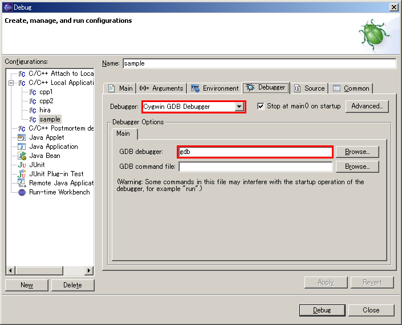Screen dimensions: 402x325
Task: Click the Remote Java Application icon
Action: point(22,183)
